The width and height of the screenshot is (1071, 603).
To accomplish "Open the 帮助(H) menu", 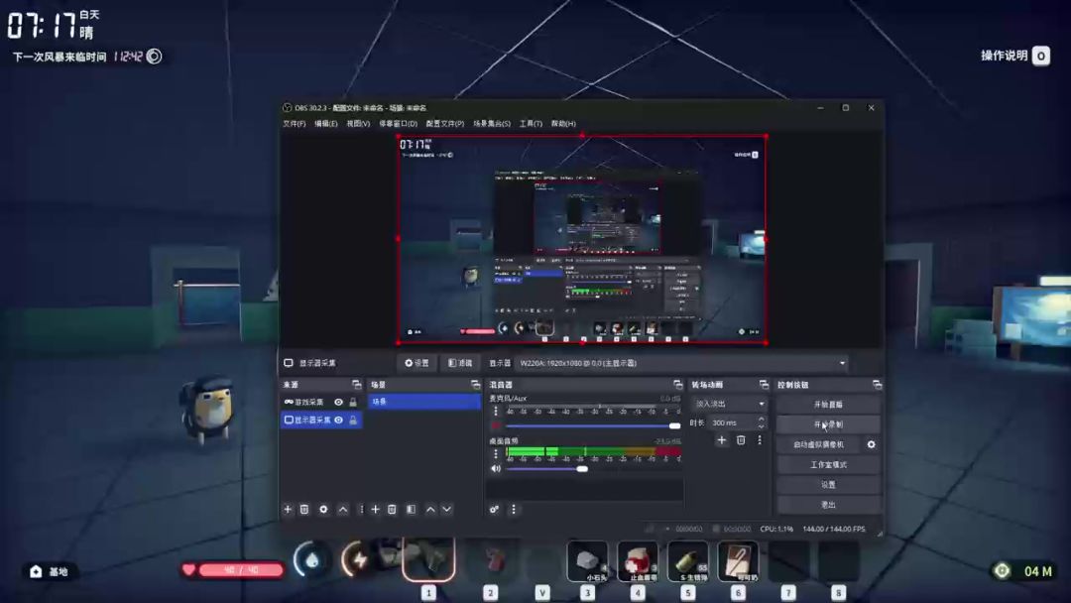I will click(563, 124).
